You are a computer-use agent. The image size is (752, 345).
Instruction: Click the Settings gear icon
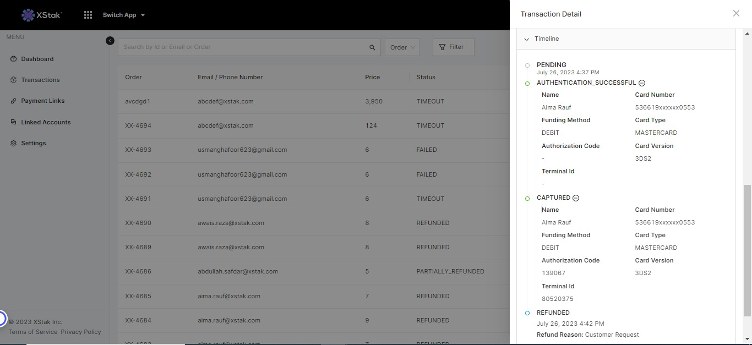pos(14,143)
